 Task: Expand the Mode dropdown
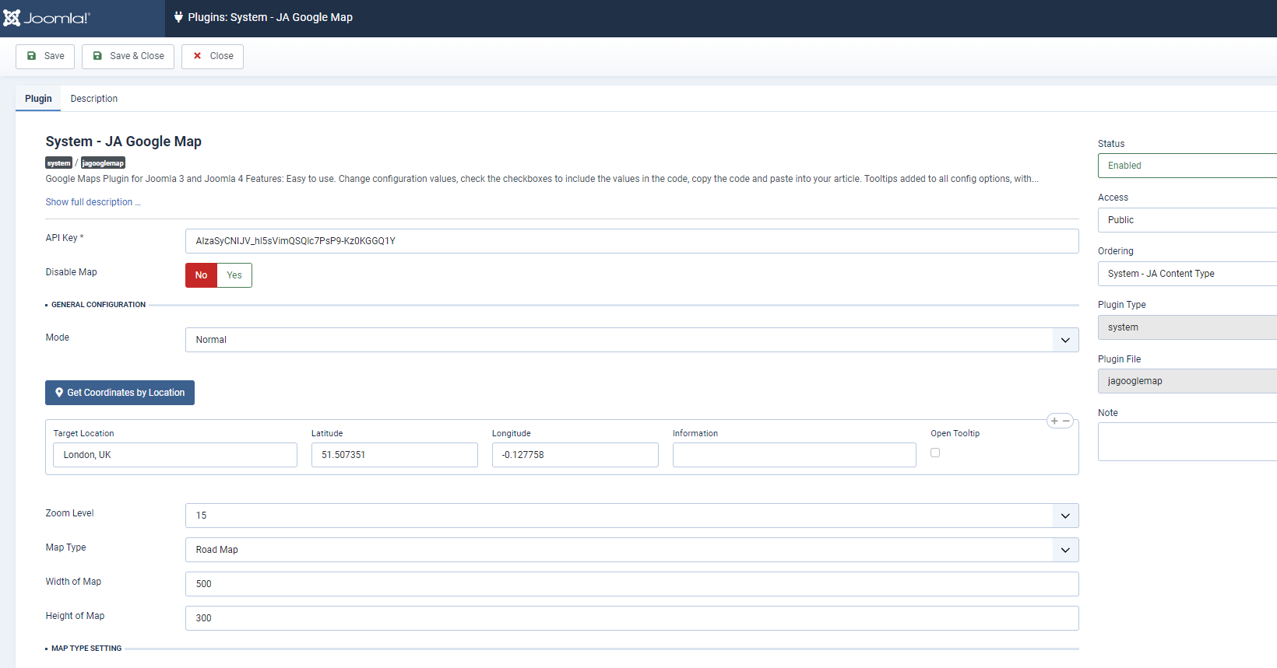tap(631, 340)
